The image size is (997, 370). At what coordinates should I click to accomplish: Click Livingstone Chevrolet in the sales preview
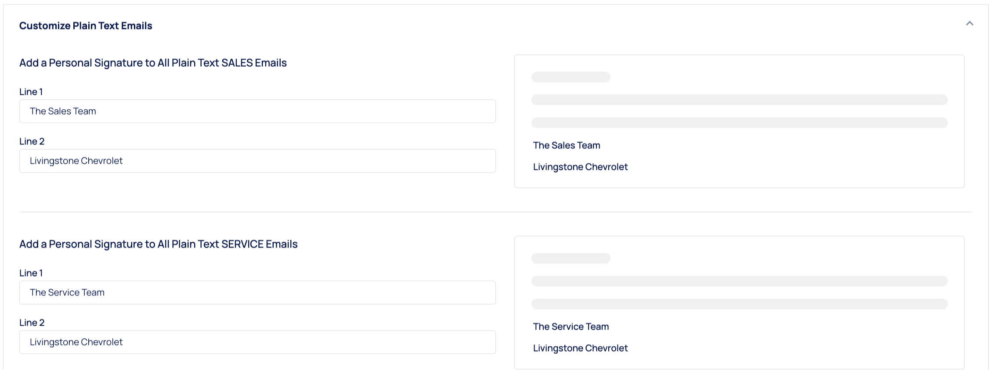580,167
